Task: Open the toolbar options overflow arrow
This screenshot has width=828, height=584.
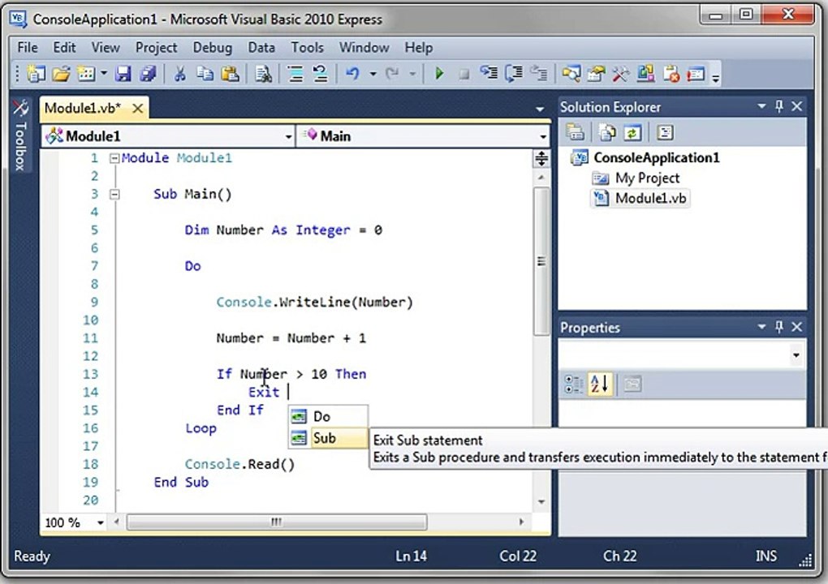Action: [x=715, y=78]
